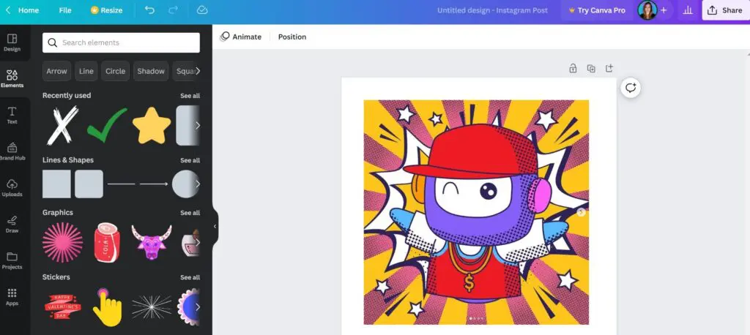Click the cloud save status icon

coord(202,10)
